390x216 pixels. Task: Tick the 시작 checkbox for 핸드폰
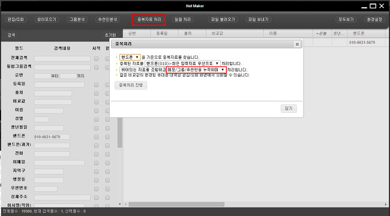pyautogui.click(x=96, y=137)
